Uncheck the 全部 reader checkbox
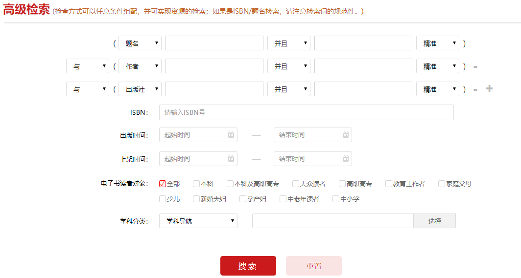The image size is (521, 278). [x=163, y=184]
